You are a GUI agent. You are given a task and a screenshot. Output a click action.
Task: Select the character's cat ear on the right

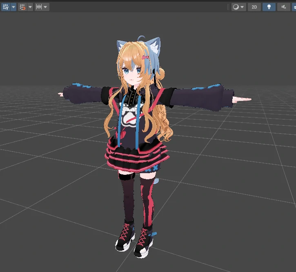(x=154, y=47)
